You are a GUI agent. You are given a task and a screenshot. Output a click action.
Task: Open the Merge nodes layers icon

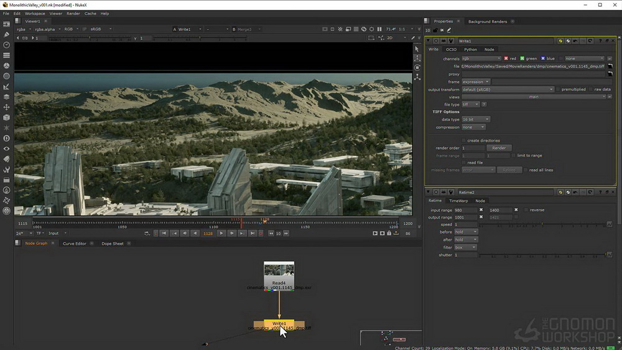click(x=6, y=97)
